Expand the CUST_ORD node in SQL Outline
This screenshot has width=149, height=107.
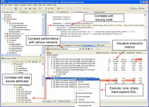[x=49, y=76]
